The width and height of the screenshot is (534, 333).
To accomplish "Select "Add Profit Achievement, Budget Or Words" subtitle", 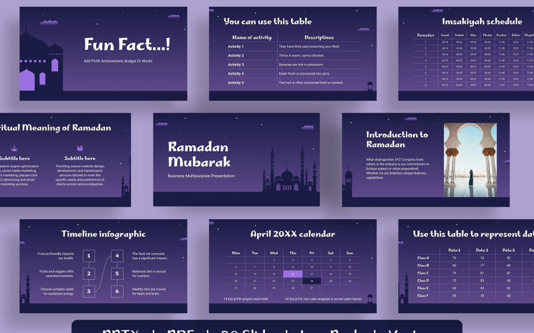I will [118, 61].
